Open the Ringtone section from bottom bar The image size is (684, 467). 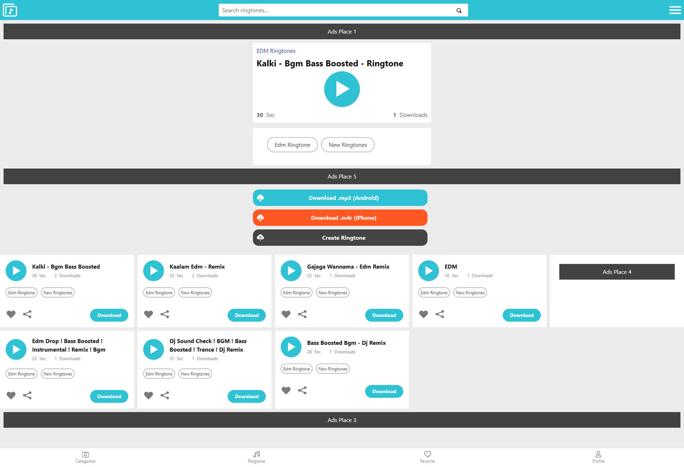coord(256,457)
